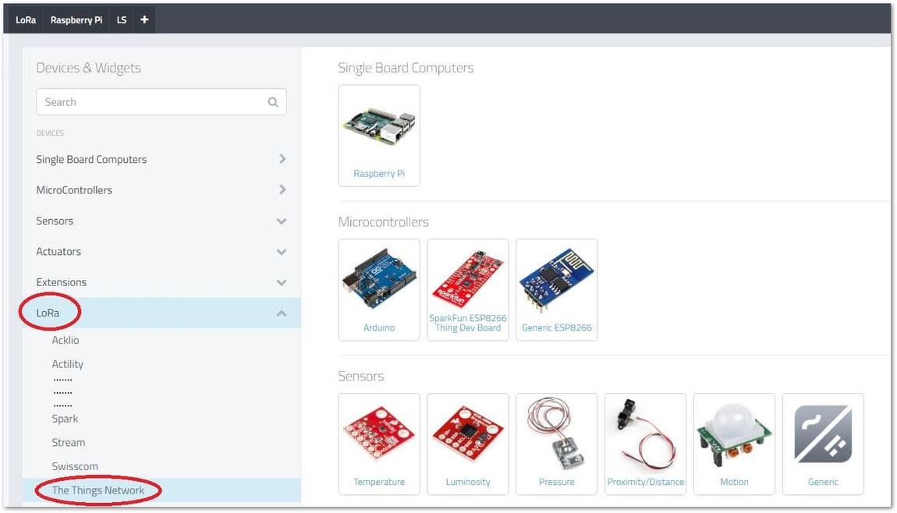Expand the Extensions dropdown arrow
This screenshot has width=897, height=513.
(x=282, y=282)
